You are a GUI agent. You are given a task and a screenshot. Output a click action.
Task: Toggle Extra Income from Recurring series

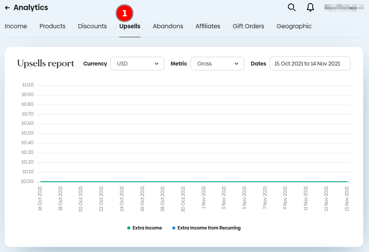pos(209,228)
